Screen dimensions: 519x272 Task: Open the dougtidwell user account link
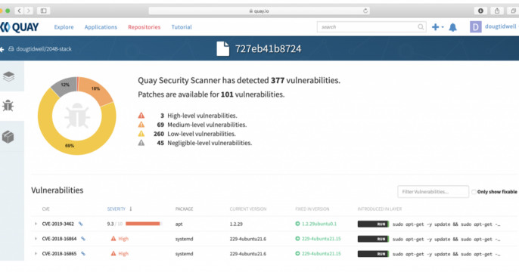500,26
